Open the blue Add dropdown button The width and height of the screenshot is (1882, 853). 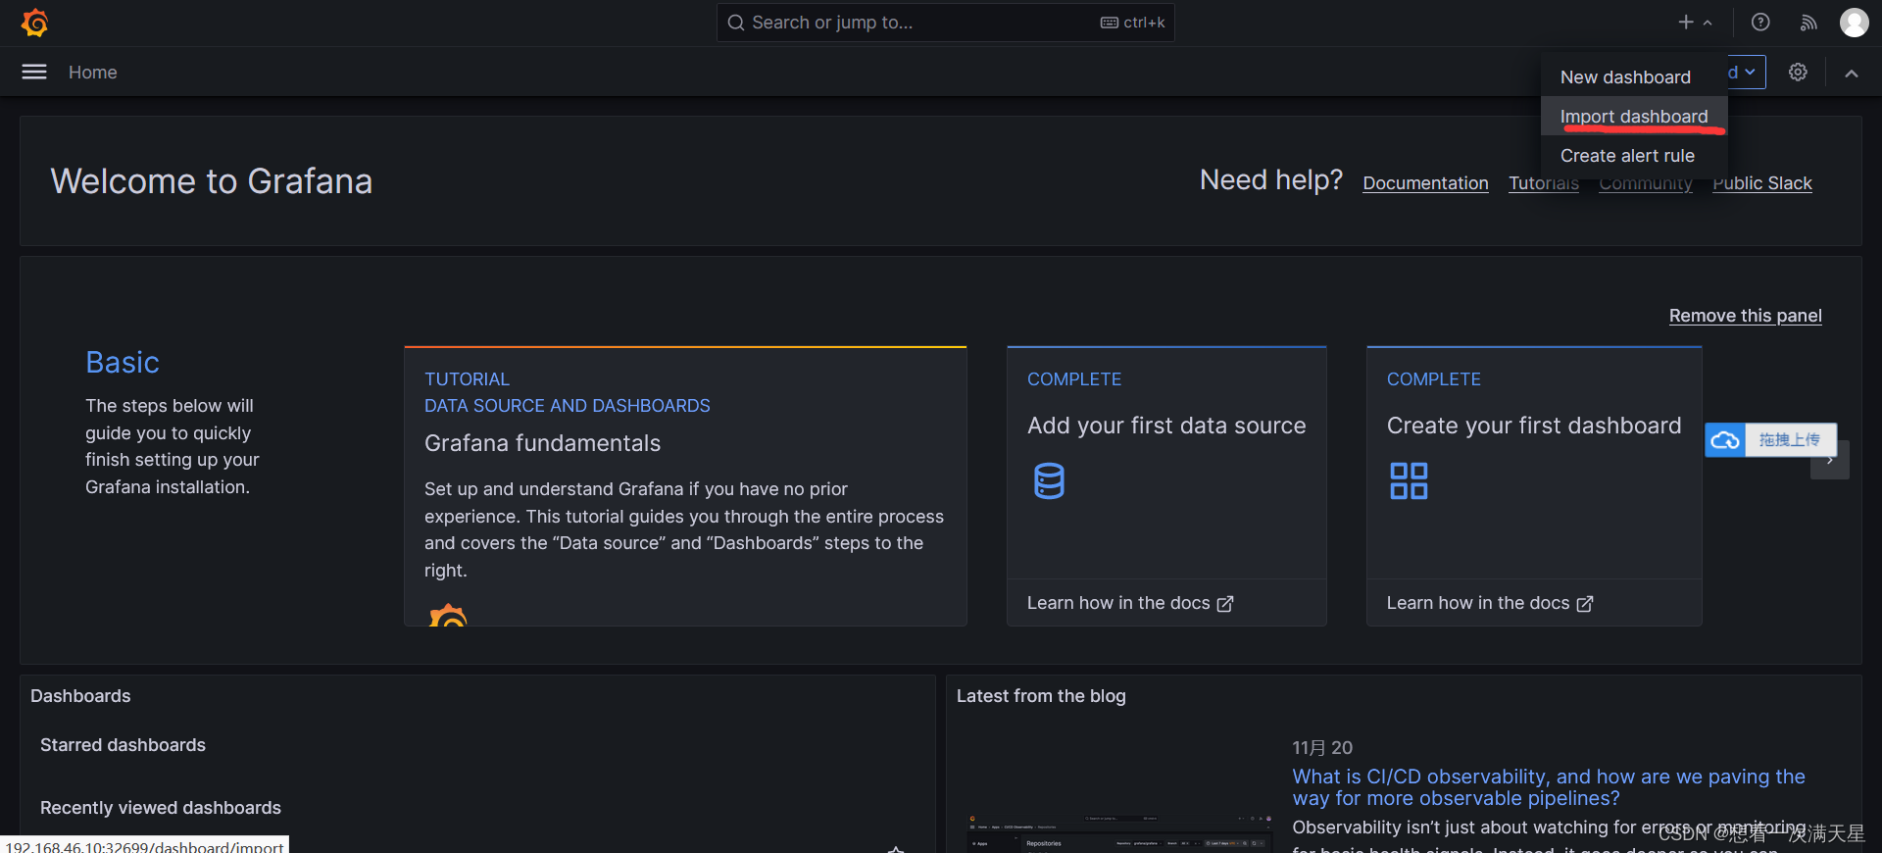coord(1746,72)
